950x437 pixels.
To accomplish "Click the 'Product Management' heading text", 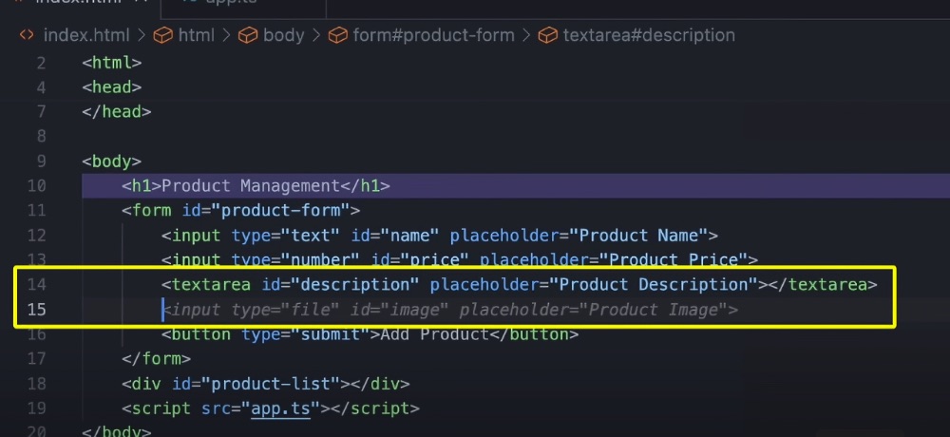I will point(250,186).
